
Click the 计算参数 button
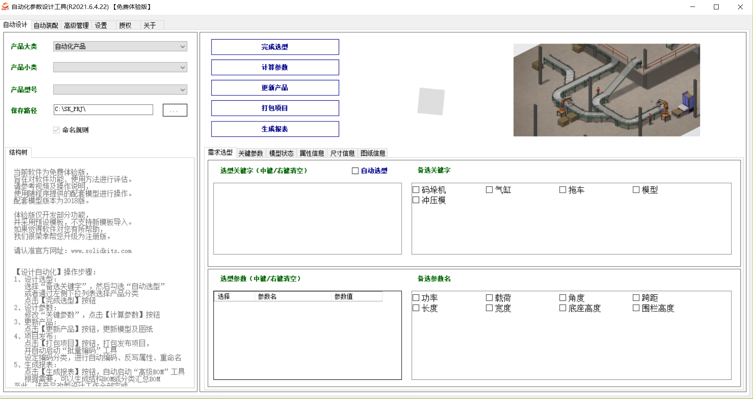click(275, 67)
